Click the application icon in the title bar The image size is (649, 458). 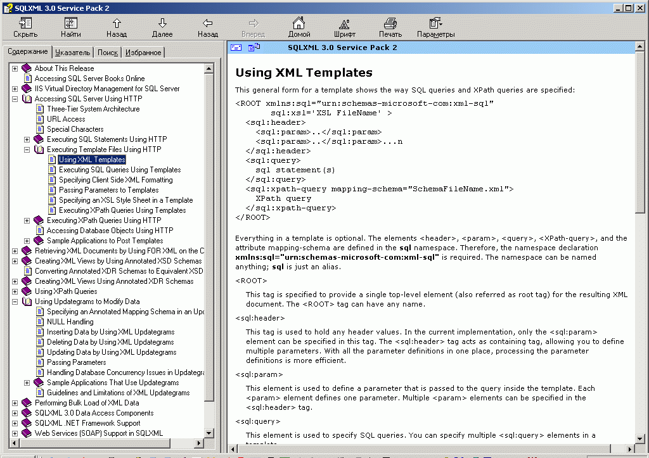point(8,8)
